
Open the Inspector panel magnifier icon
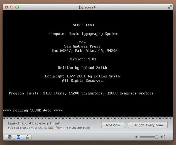[x=10, y=137]
